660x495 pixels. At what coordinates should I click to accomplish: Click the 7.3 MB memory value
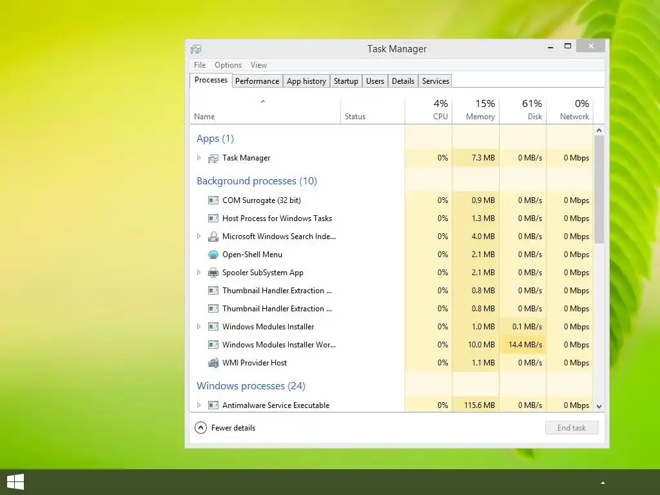click(483, 158)
